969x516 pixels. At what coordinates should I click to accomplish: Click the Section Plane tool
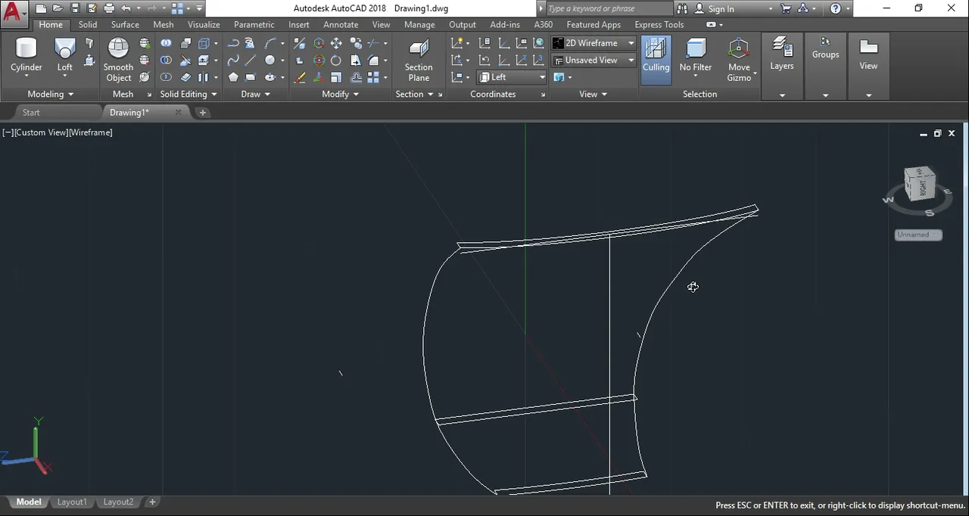pyautogui.click(x=419, y=61)
